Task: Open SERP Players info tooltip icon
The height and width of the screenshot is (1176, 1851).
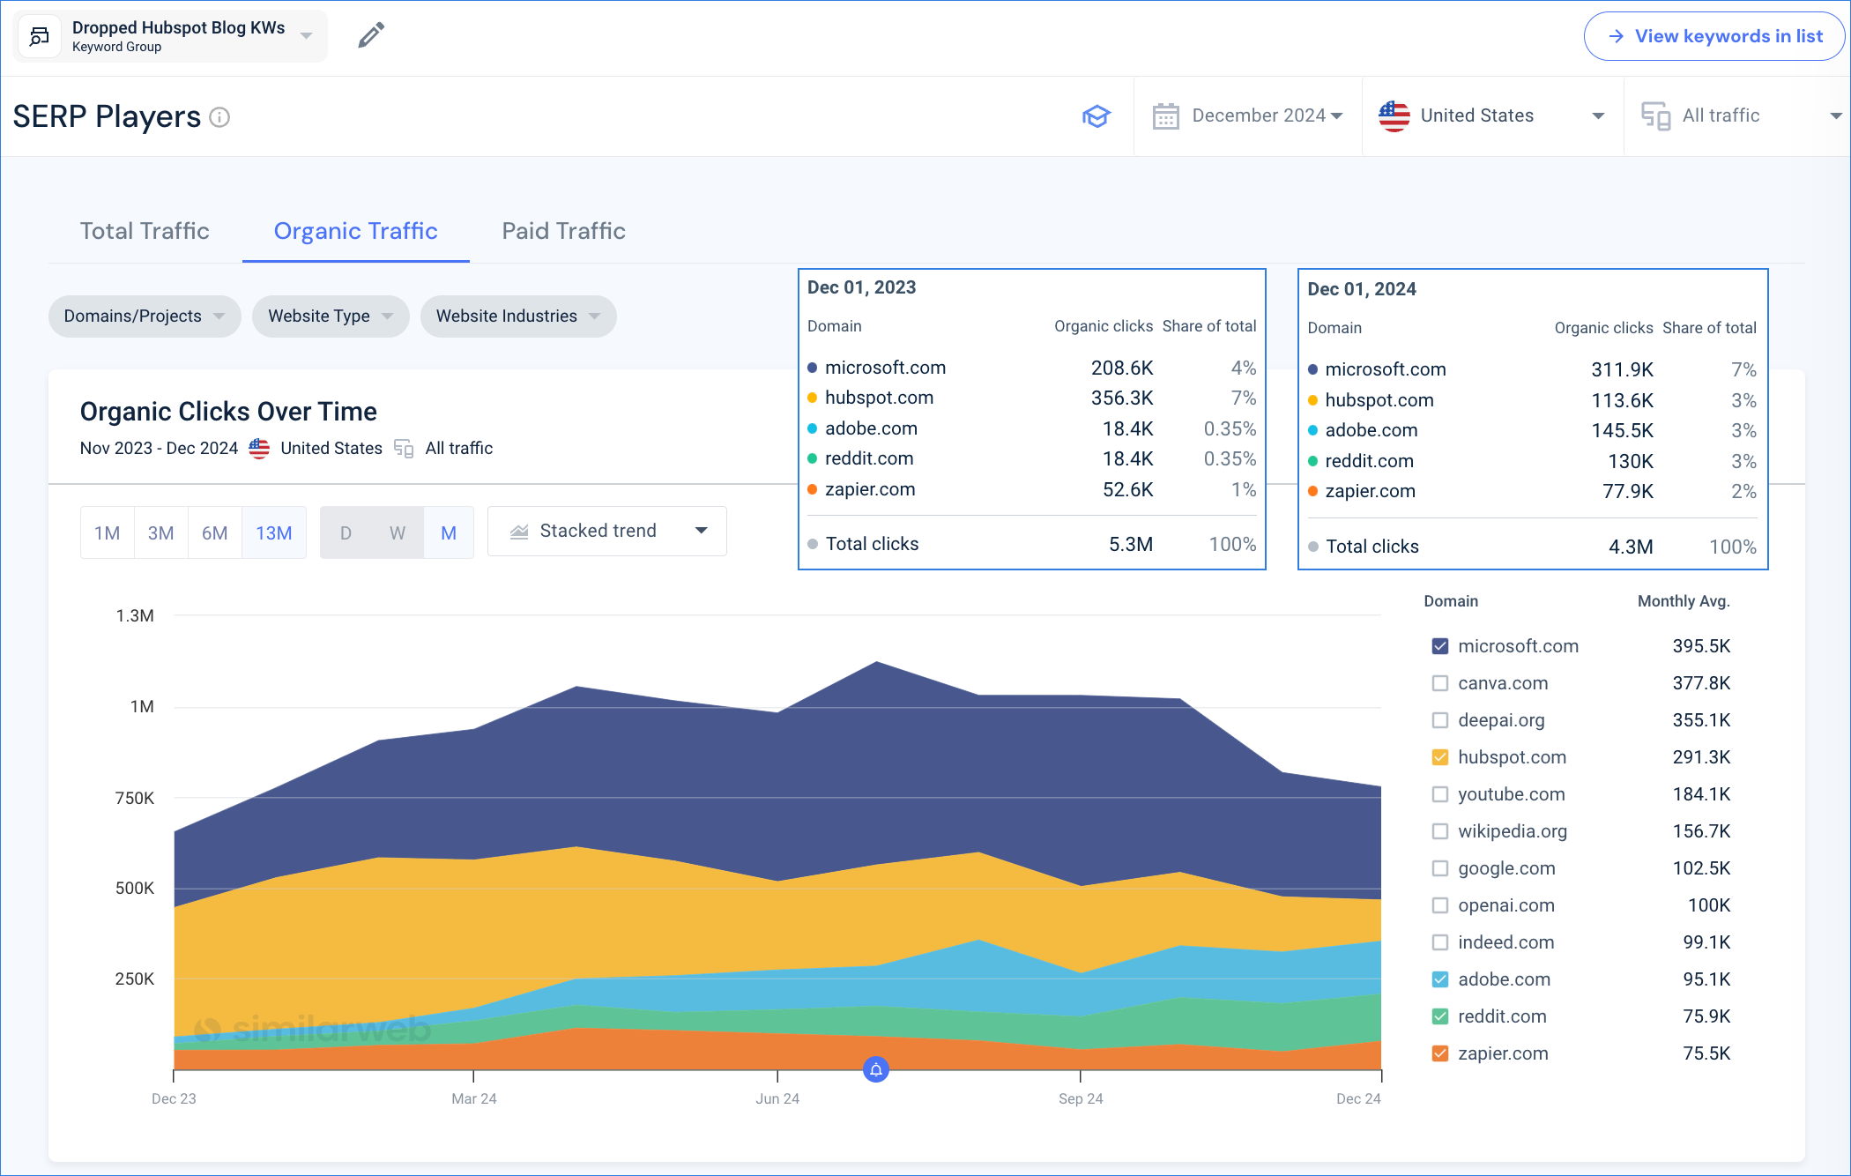Action: pos(220,117)
